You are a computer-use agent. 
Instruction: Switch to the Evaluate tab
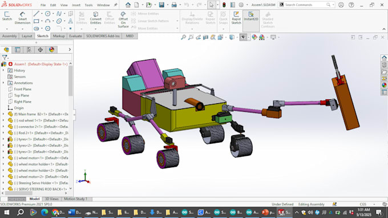click(75, 36)
